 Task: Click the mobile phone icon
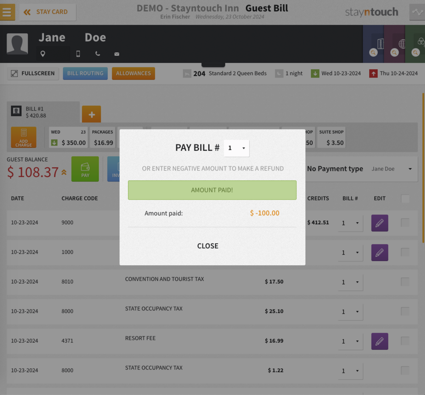[78, 54]
